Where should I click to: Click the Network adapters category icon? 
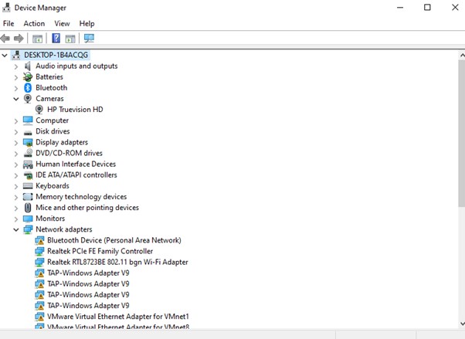coord(28,229)
